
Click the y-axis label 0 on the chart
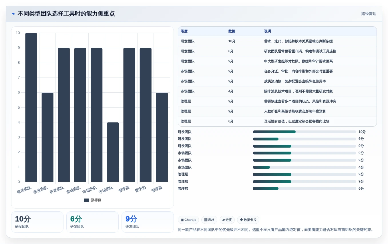tap(19, 182)
